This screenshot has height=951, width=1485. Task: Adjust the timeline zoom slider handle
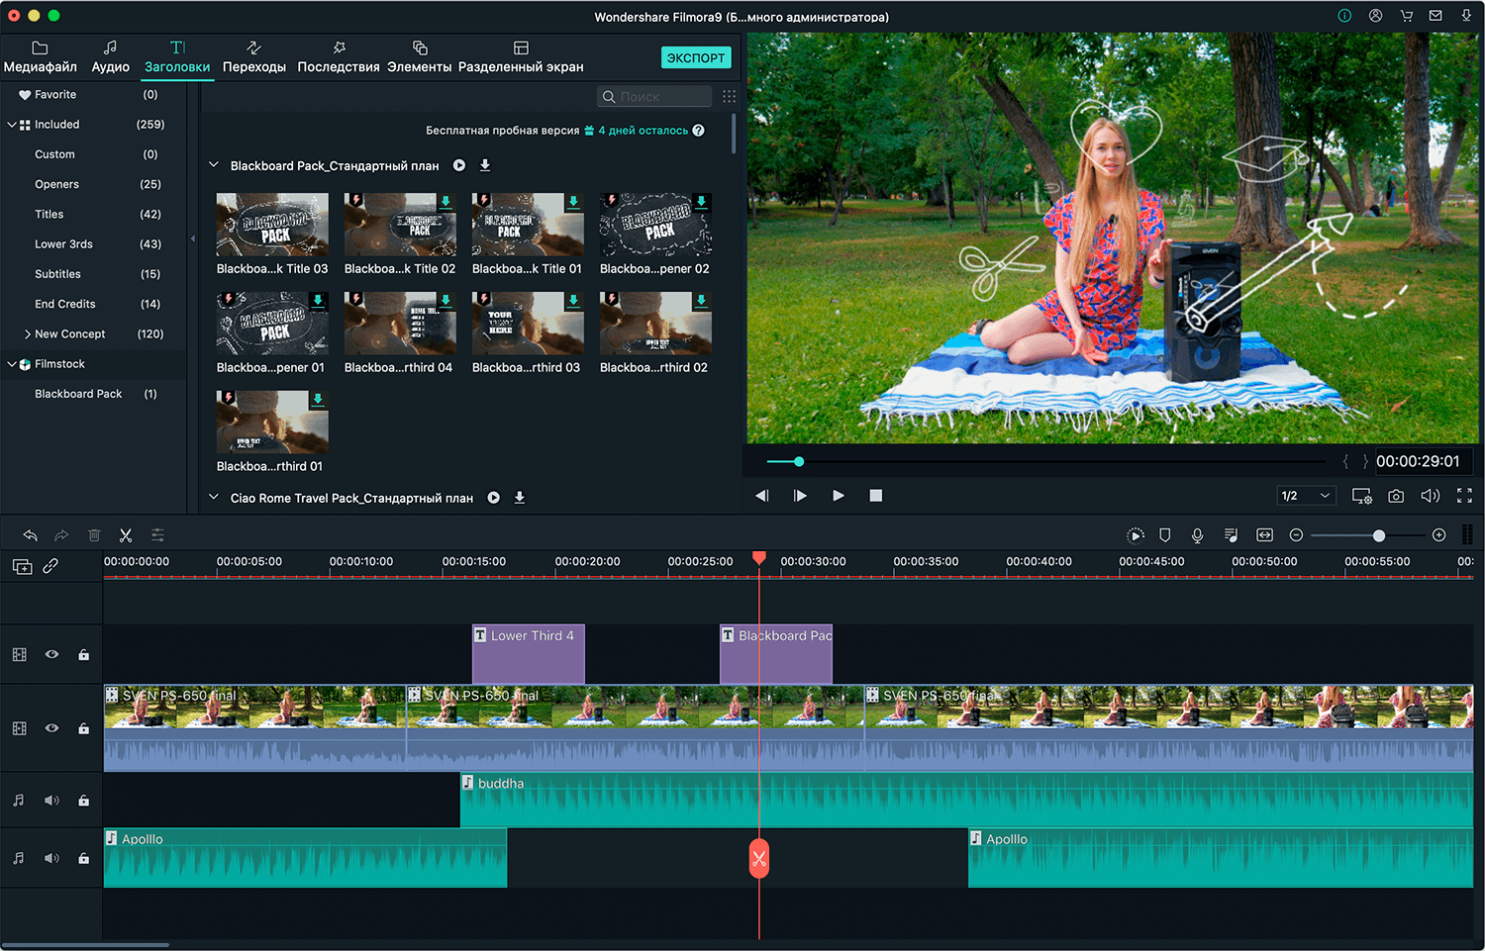tap(1379, 535)
